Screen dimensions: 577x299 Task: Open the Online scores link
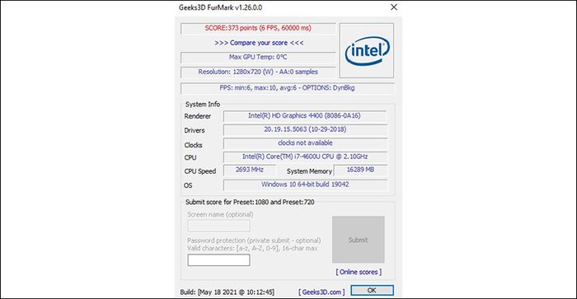359,272
